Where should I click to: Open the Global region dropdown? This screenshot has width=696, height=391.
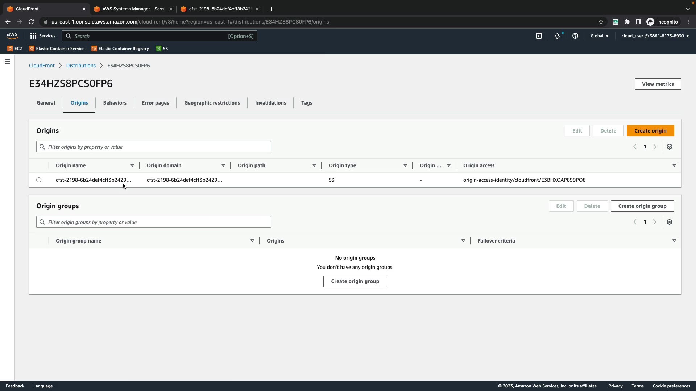[600, 36]
